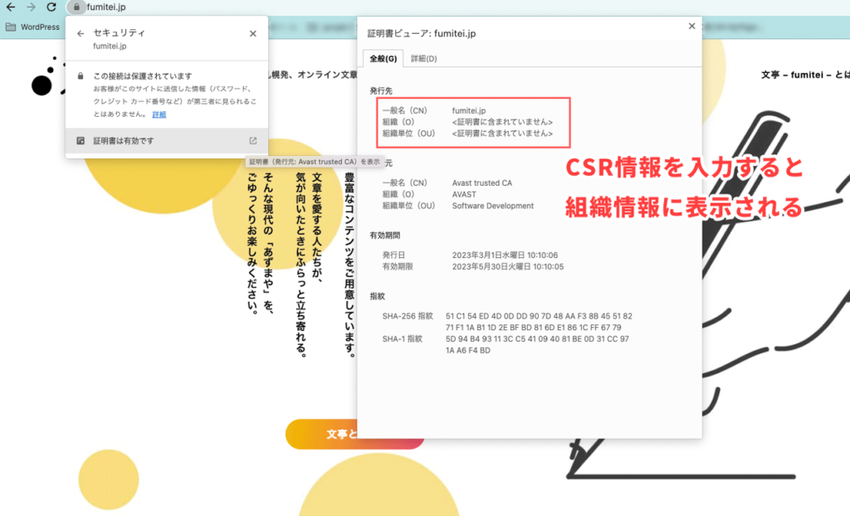Open the WordPress bookmarks folder
The height and width of the screenshot is (516, 850).
coord(32,27)
